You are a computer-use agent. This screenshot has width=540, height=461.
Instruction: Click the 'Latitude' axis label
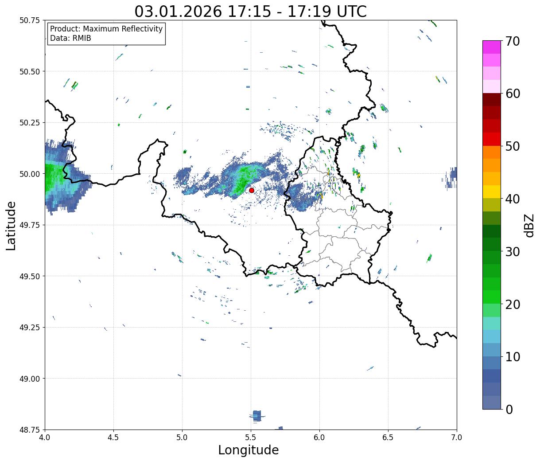click(11, 226)
